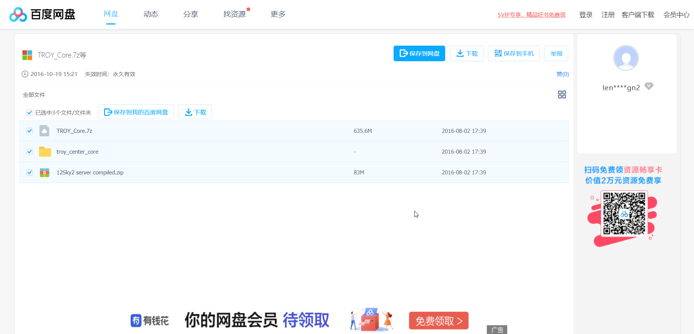This screenshot has height=334, width=694.
Task: Click the TROY_Core.7z file icon
Action: (x=45, y=131)
